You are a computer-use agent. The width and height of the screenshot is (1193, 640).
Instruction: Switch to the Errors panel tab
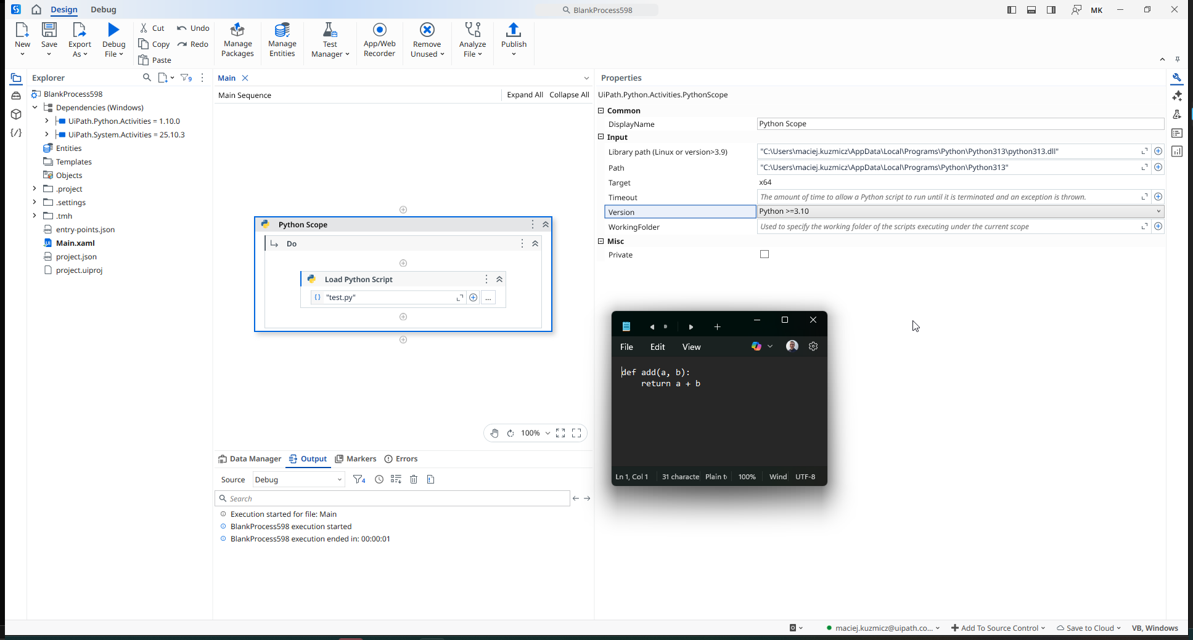tap(401, 459)
